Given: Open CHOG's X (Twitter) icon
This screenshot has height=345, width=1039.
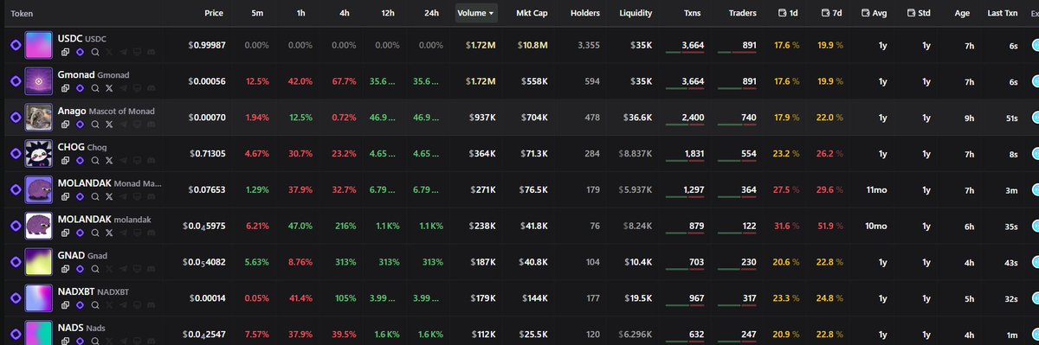Looking at the screenshot, I should pos(110,161).
